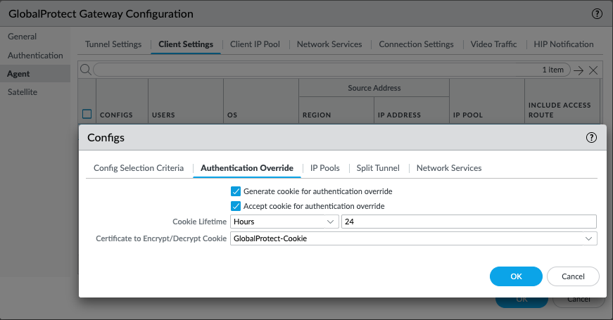Click the cookie lifetime value field
Viewport: 613px width, 320px height.
(468, 222)
